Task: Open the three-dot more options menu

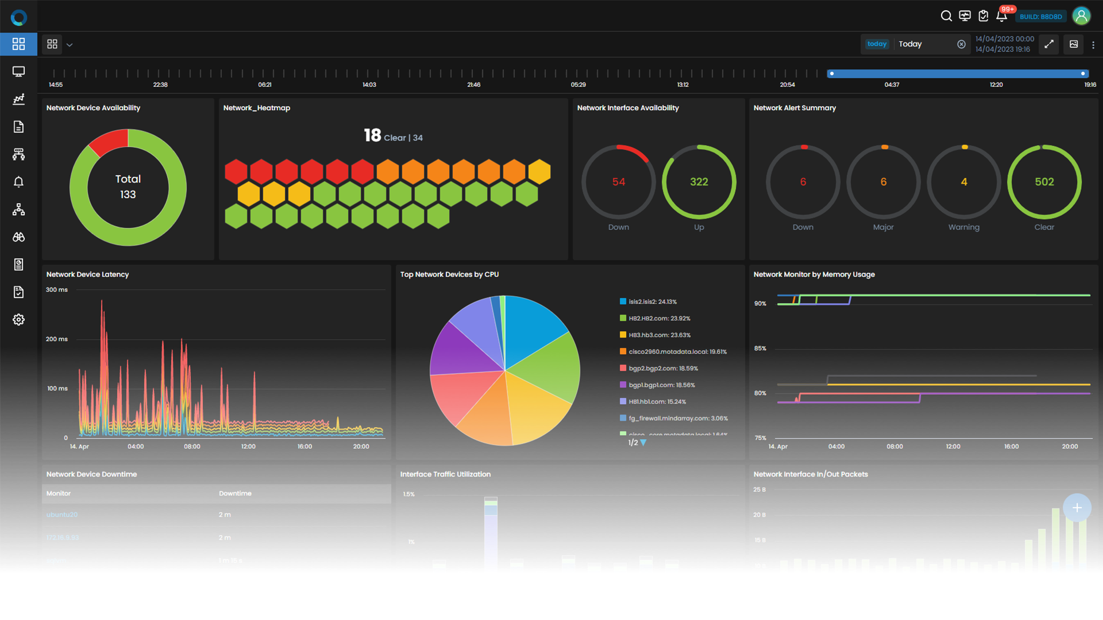Action: [1093, 45]
